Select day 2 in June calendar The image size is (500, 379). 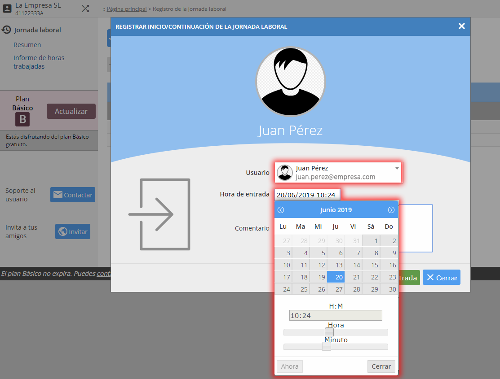(x=389, y=241)
